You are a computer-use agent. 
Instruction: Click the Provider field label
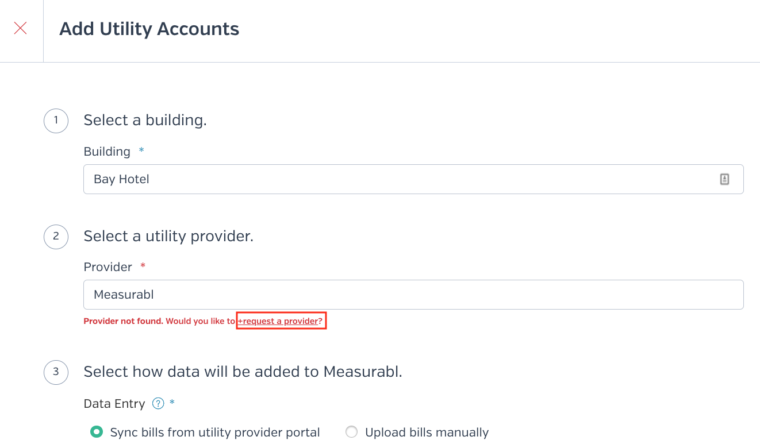(108, 267)
